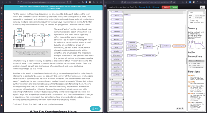The image size is (207, 113).
Task: Collapse the analyze category in node palette
Action: point(116,99)
